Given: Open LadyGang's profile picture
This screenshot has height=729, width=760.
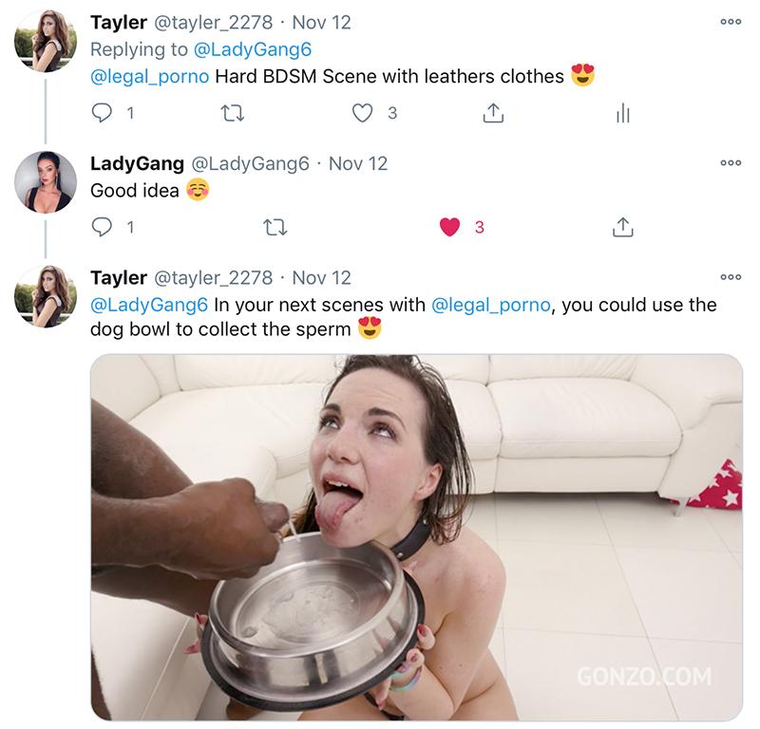Looking at the screenshot, I should click(x=45, y=182).
